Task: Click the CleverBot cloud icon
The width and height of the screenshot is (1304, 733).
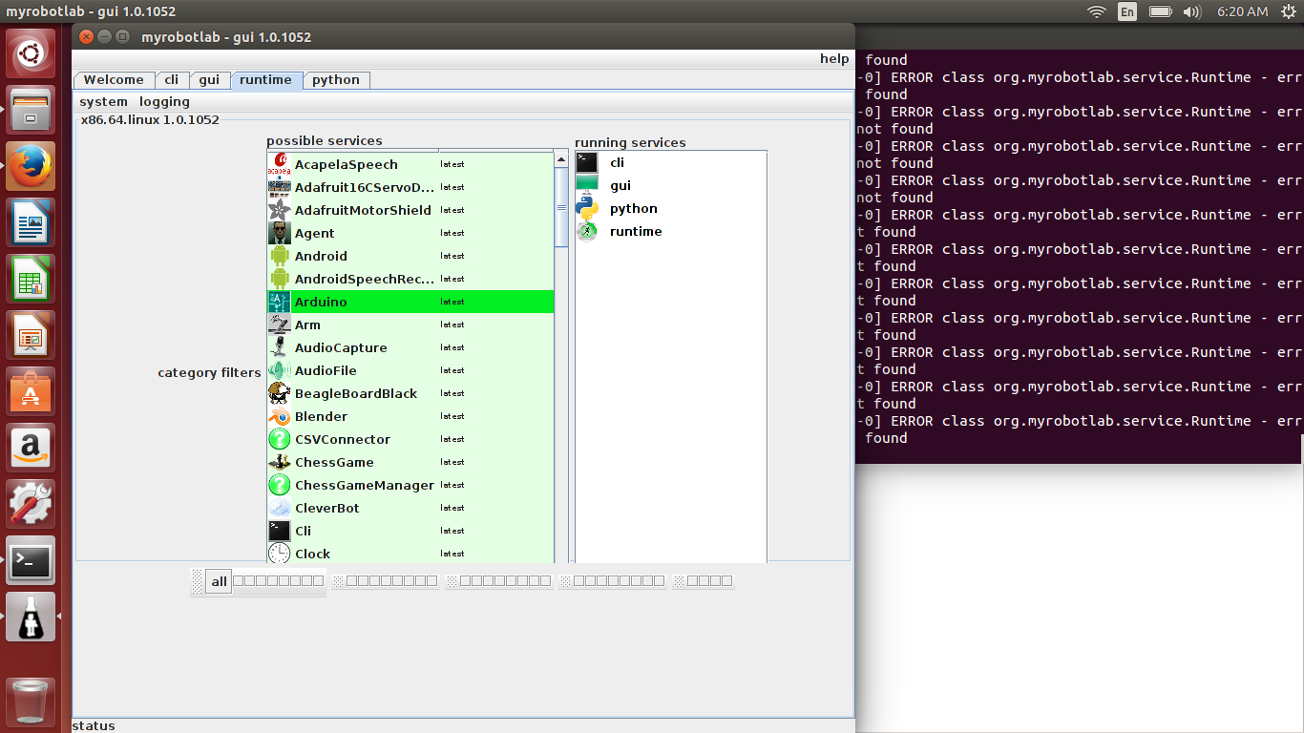Action: click(x=279, y=508)
